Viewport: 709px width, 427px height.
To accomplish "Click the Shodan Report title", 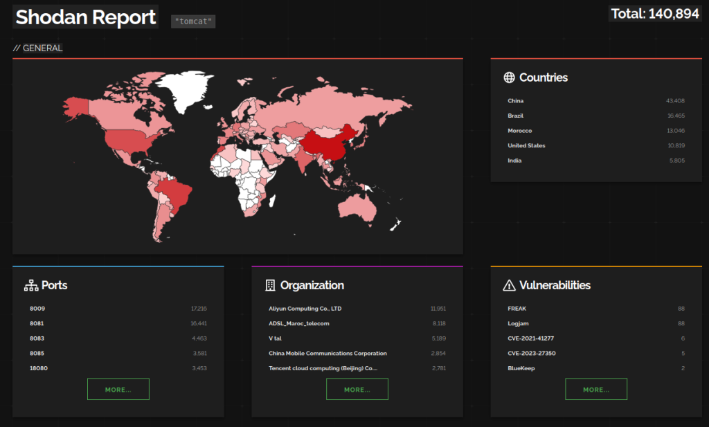I will 85,17.
